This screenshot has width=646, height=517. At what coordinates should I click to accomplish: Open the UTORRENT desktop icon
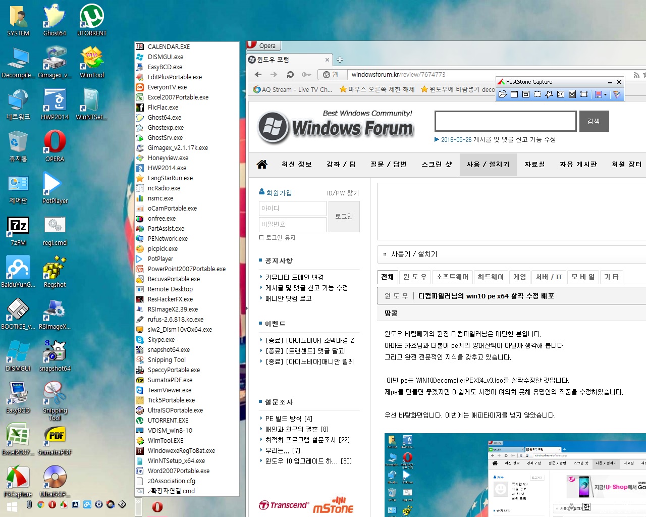(92, 21)
